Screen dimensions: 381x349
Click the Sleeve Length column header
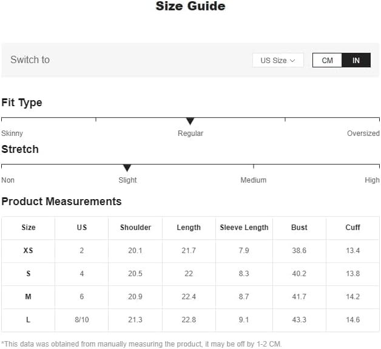(244, 228)
